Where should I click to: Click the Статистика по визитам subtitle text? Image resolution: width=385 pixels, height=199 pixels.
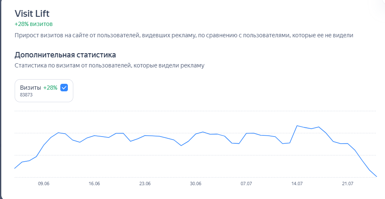pos(109,66)
